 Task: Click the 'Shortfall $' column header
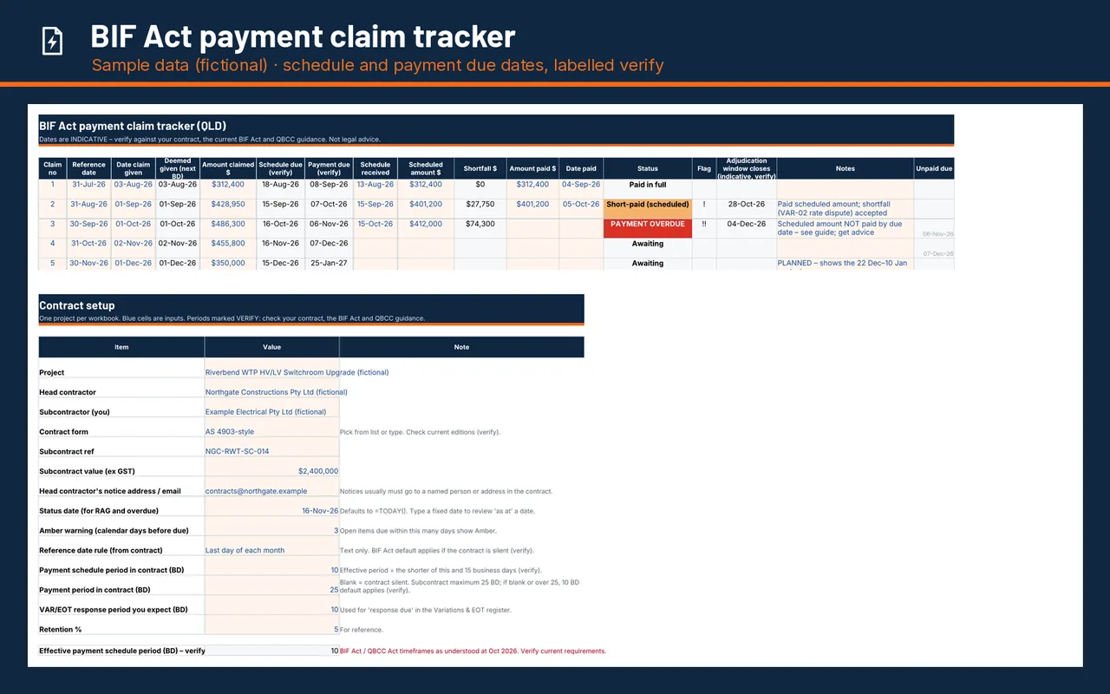(x=480, y=168)
